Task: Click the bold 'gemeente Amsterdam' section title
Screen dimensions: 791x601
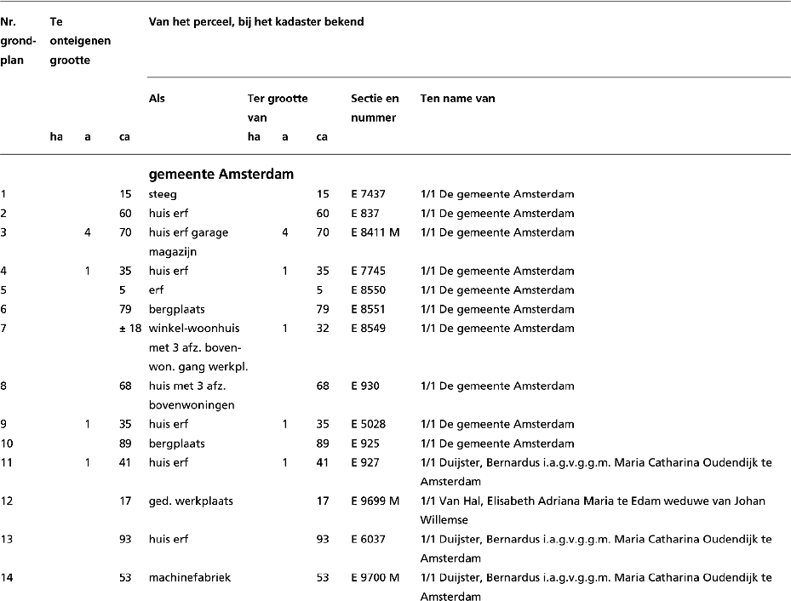Action: 221,174
